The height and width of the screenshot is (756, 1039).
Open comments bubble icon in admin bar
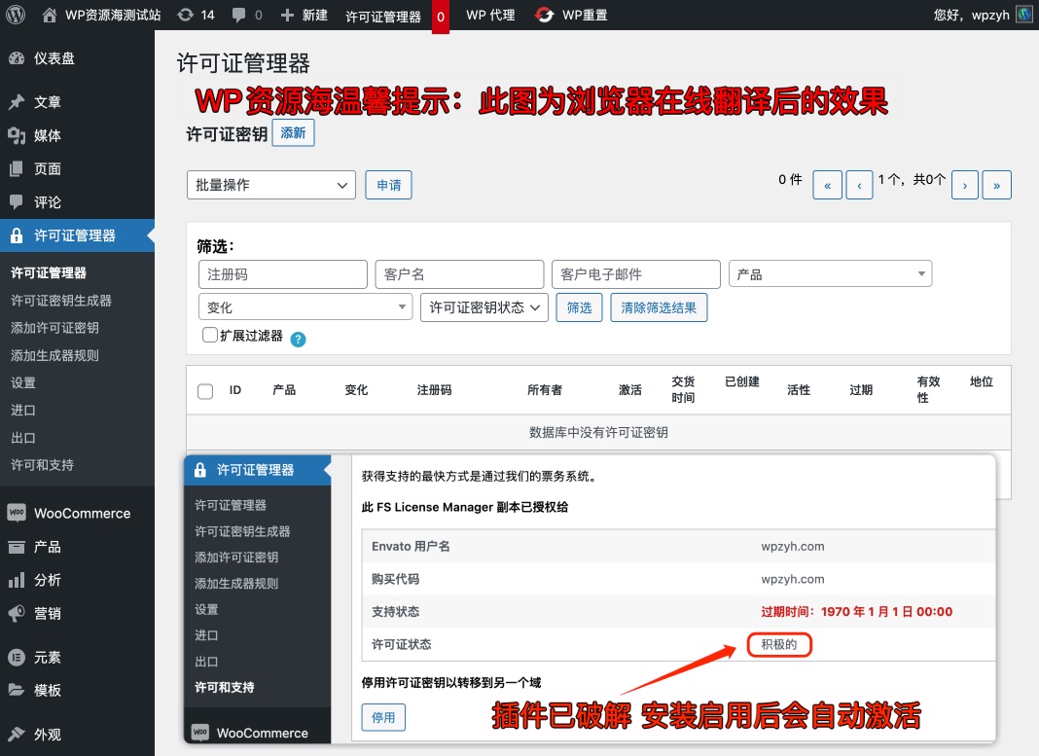click(239, 16)
